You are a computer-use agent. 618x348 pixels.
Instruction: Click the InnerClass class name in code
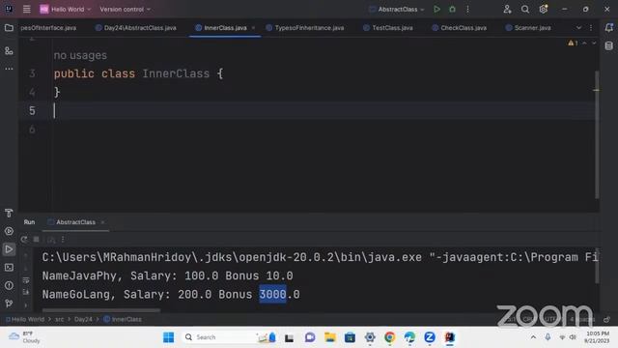pyautogui.click(x=176, y=73)
